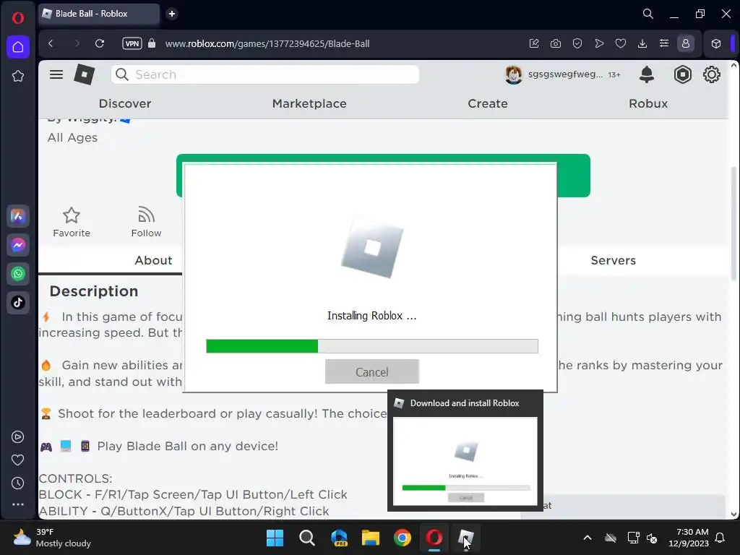Open the Robux balance hexagon icon
The width and height of the screenshot is (740, 555).
(x=682, y=74)
